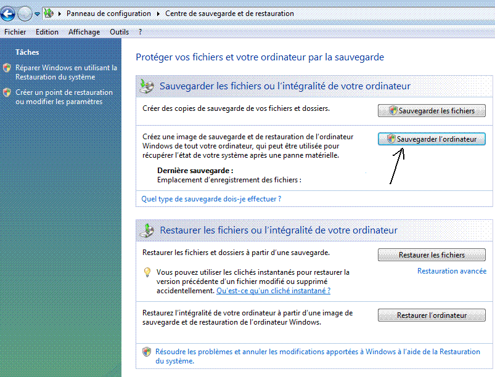The image size is (495, 377).
Task: Click Dernière sauvegarde label
Action: [x=195, y=171]
